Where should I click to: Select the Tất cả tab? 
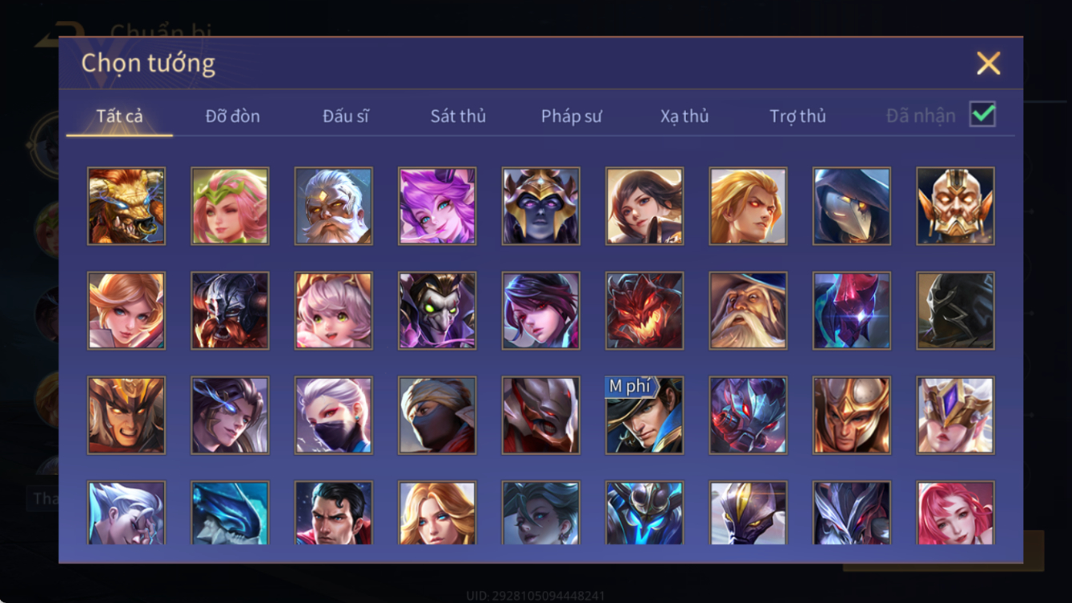[119, 116]
